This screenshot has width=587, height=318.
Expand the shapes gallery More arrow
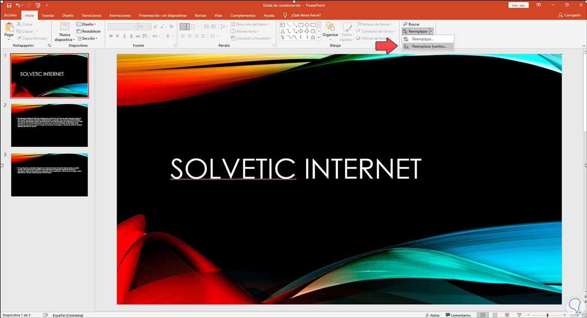click(x=319, y=38)
